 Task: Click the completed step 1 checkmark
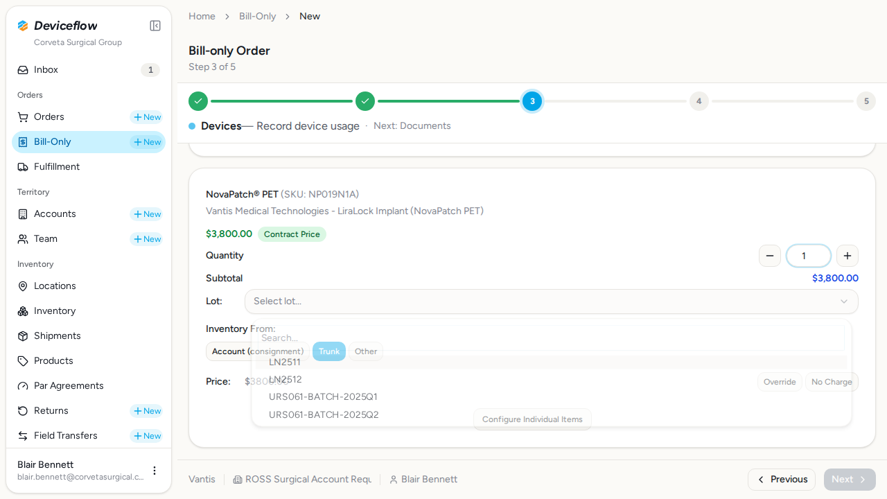[x=198, y=101]
